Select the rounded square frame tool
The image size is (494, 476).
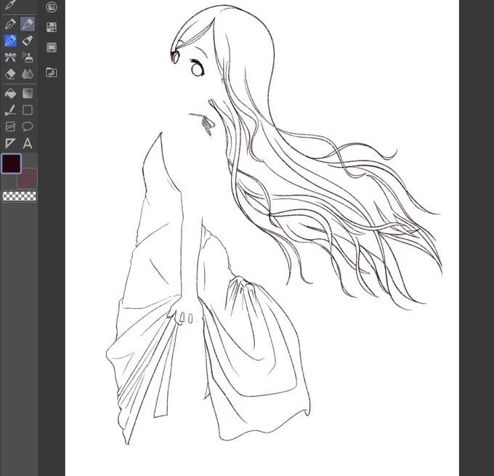28,110
